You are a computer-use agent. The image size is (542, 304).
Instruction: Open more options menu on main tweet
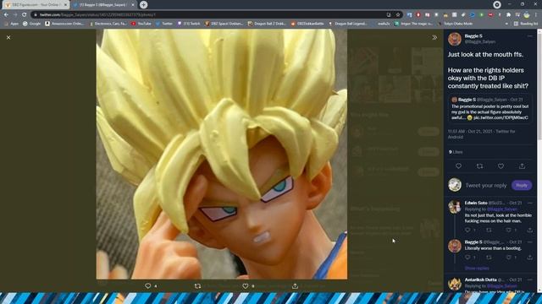pos(530,35)
